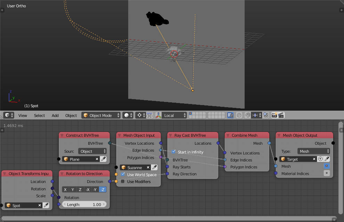The image size is (344, 222).
Task: Open the View menu
Action: tap(23, 116)
